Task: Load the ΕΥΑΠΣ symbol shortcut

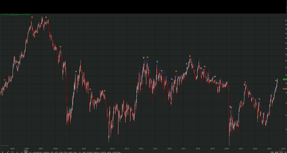Action: click(103, 152)
